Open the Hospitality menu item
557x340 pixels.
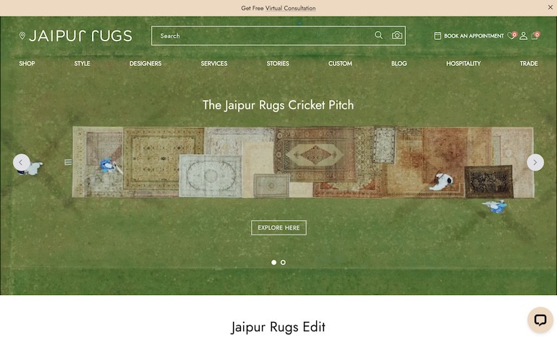click(x=464, y=64)
